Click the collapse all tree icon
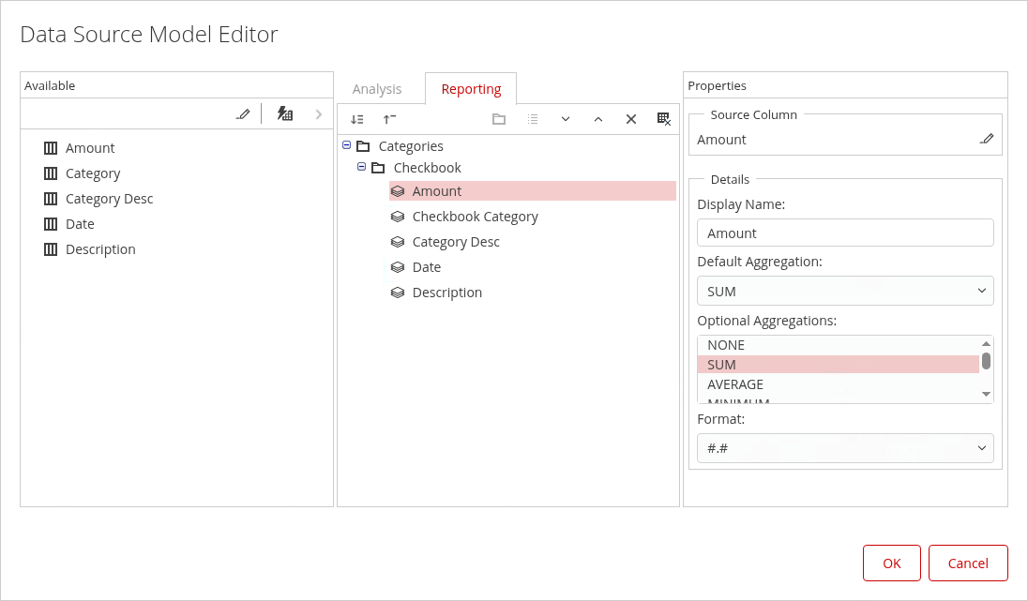The height and width of the screenshot is (601, 1028). (389, 119)
